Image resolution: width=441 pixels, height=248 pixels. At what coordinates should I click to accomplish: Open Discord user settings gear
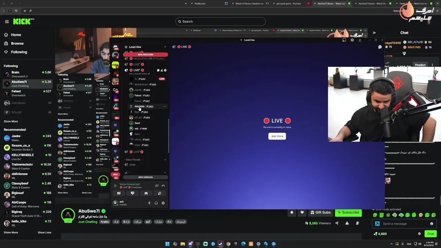coord(163,203)
